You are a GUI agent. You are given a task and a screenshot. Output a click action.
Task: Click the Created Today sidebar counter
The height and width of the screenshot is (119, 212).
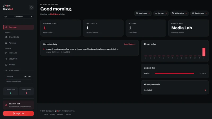coord(11,91)
